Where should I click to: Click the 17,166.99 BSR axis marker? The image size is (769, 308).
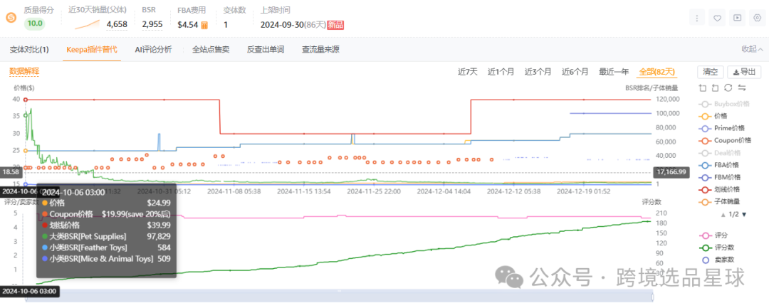[x=671, y=172]
